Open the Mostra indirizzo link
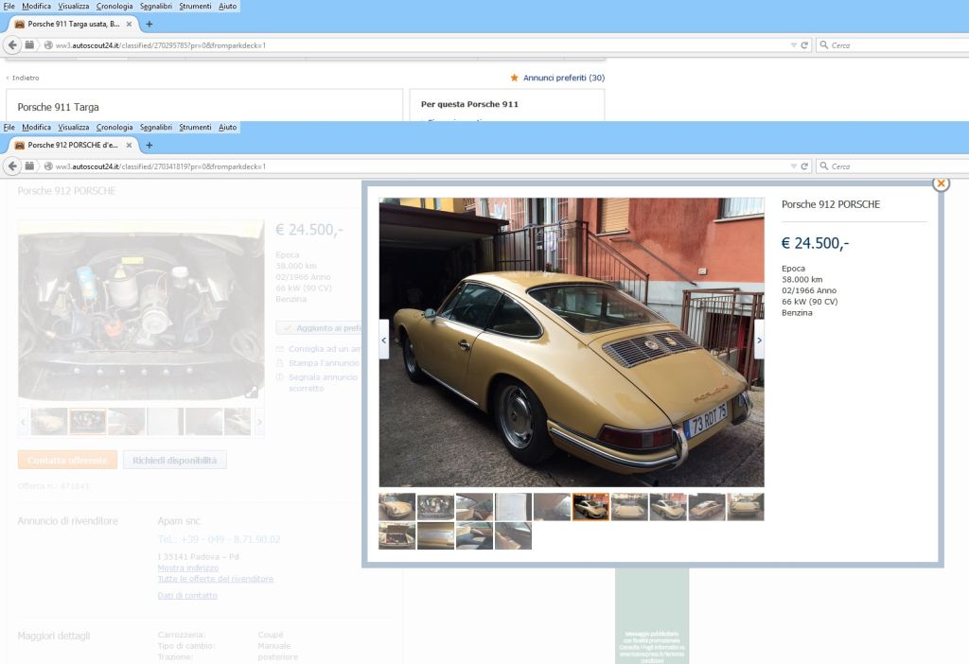 pyautogui.click(x=188, y=568)
